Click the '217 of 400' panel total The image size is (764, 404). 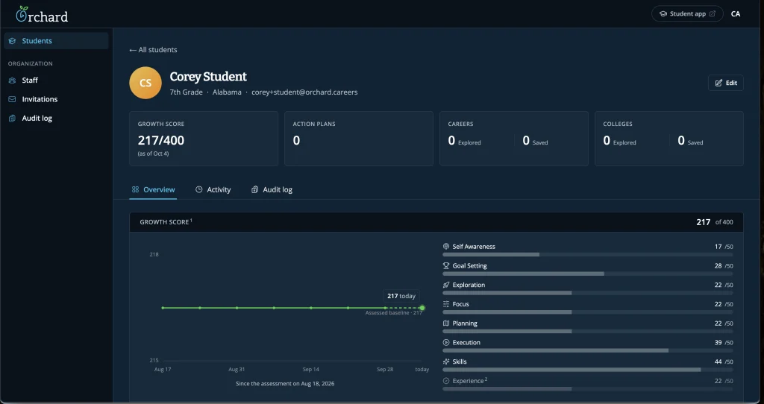pos(714,222)
